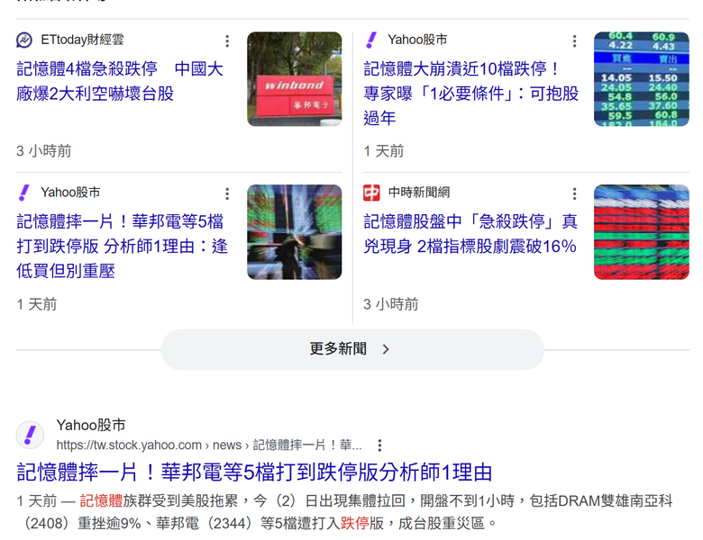The height and width of the screenshot is (540, 703).
Task: Open more options for Yahoo股市 search result
Action: click(379, 445)
